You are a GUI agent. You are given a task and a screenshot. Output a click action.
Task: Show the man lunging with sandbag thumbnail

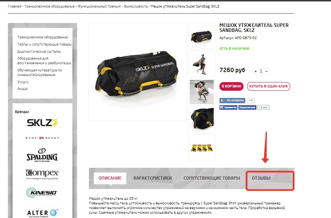click(202, 64)
